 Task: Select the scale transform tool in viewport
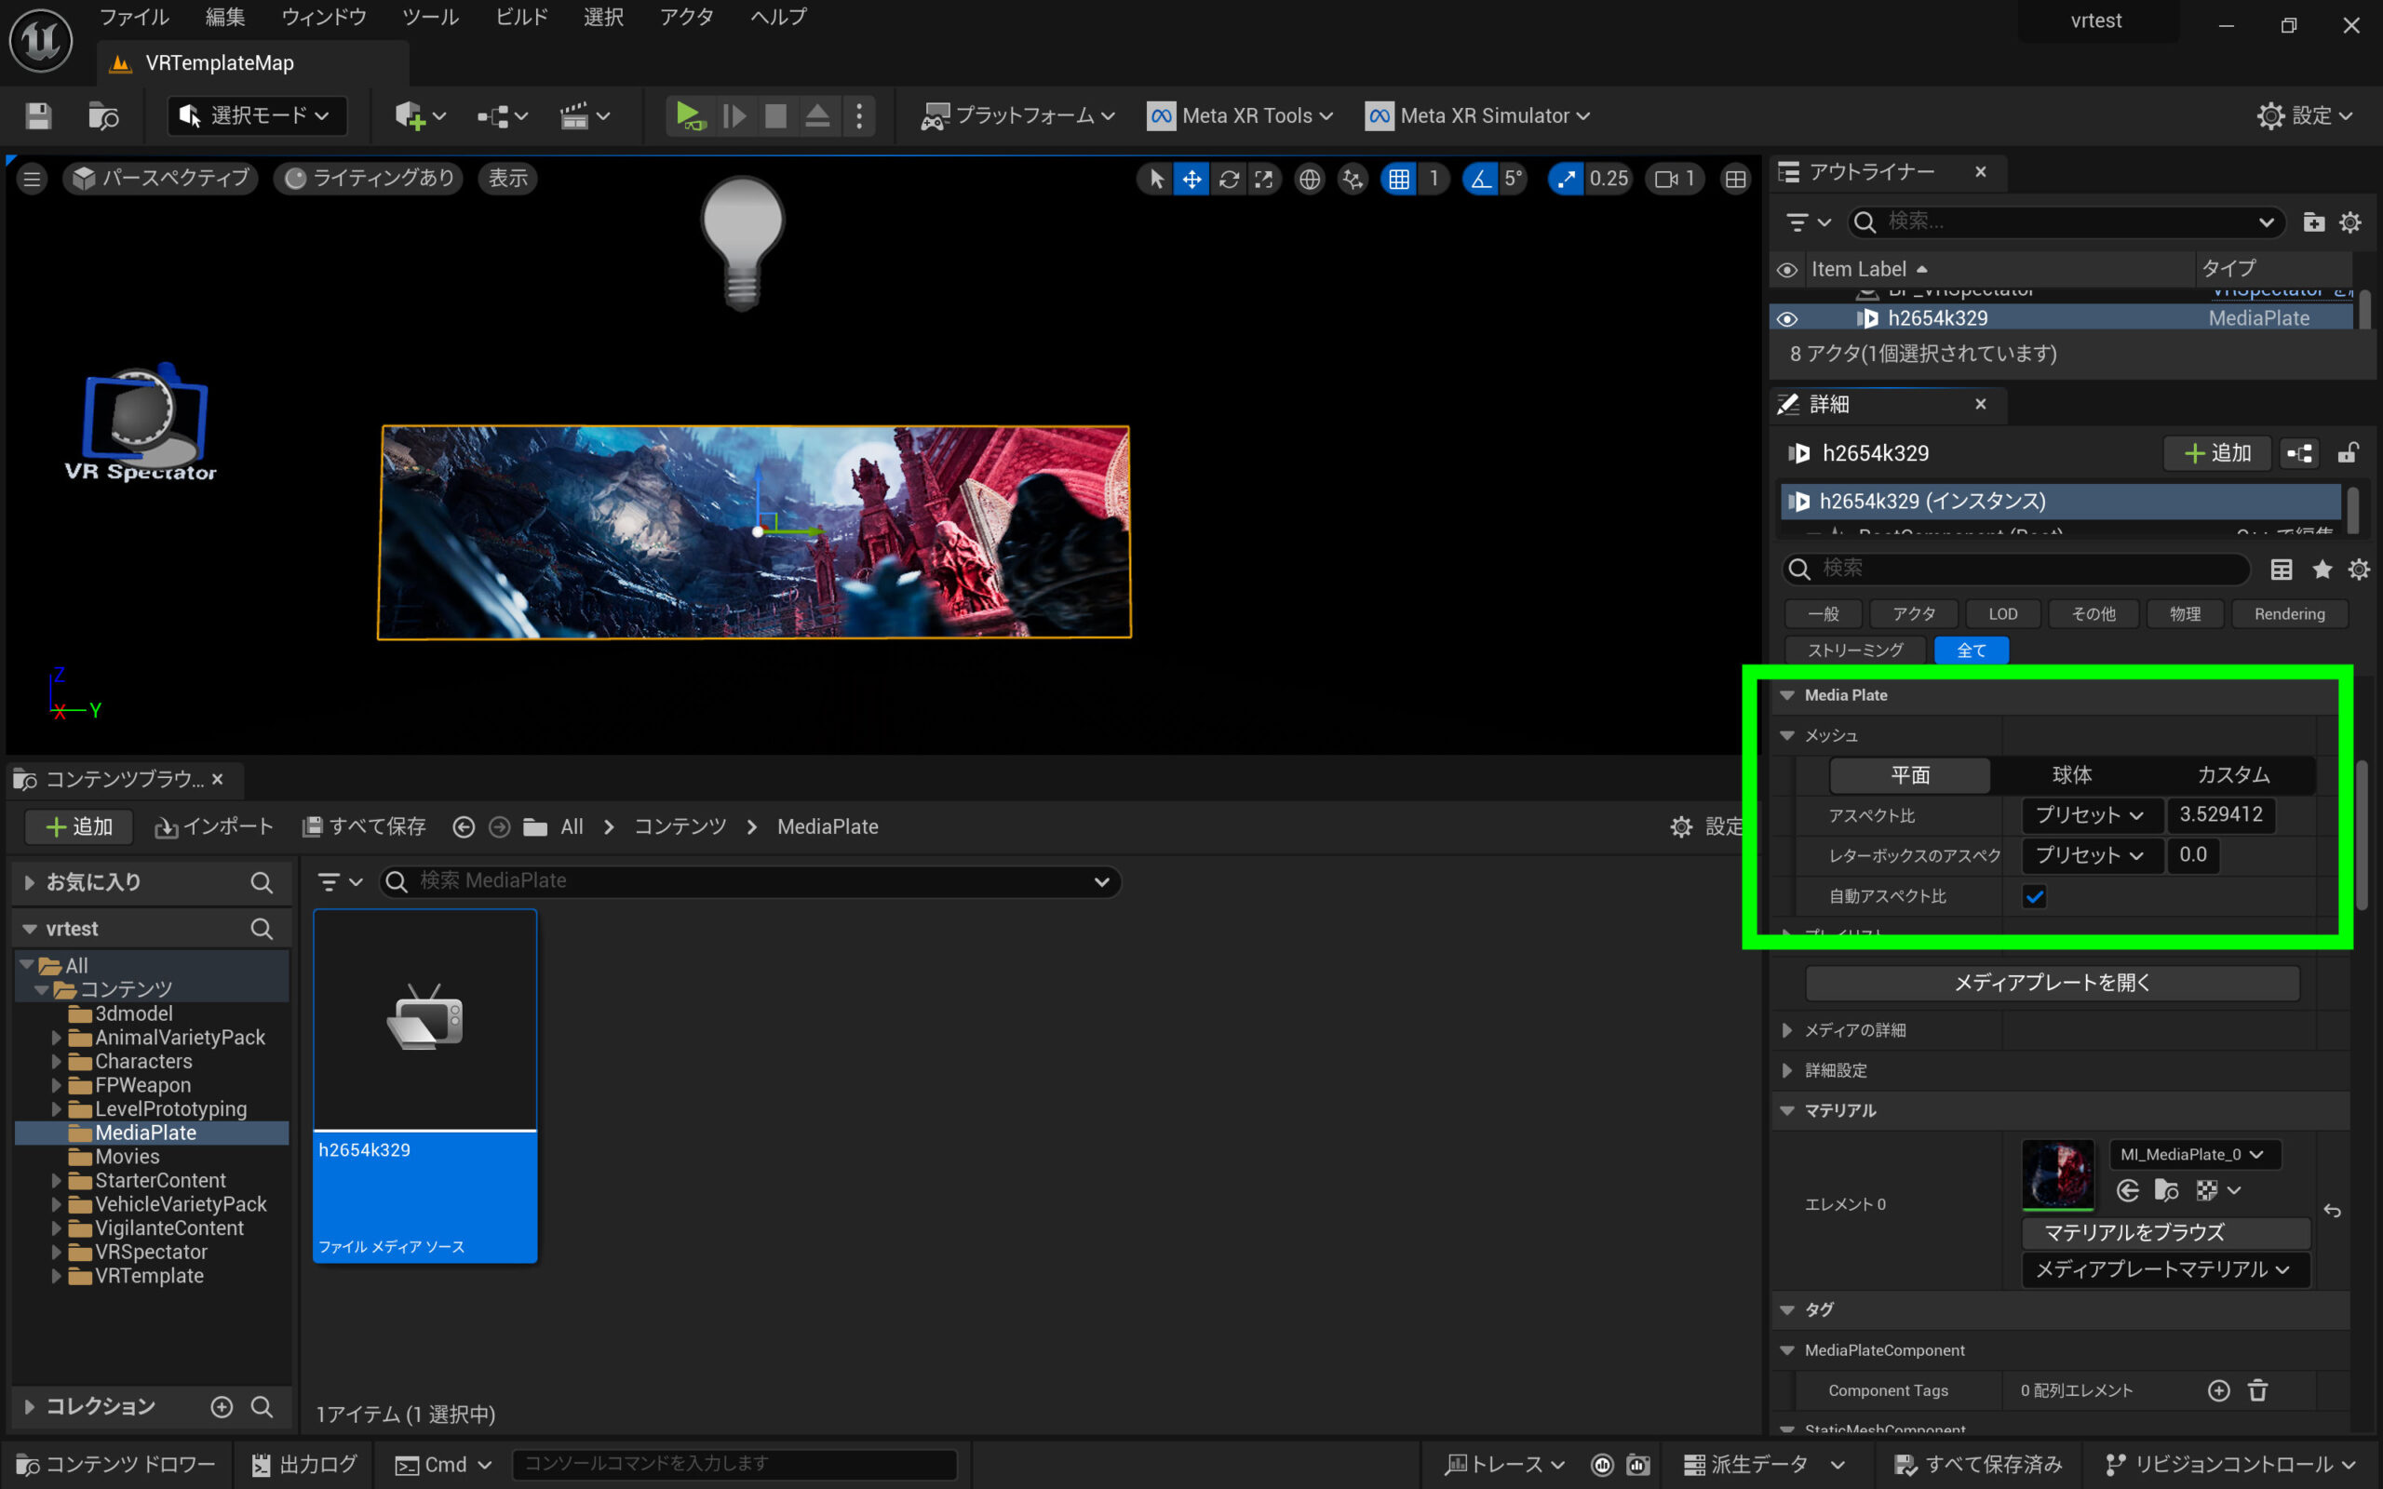(x=1263, y=179)
